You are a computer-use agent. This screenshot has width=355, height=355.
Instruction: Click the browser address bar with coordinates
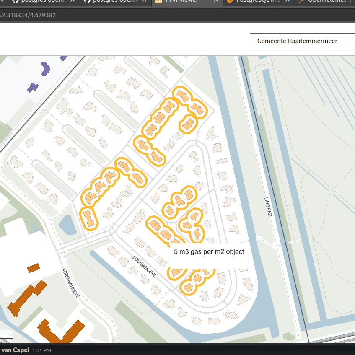tap(84, 15)
